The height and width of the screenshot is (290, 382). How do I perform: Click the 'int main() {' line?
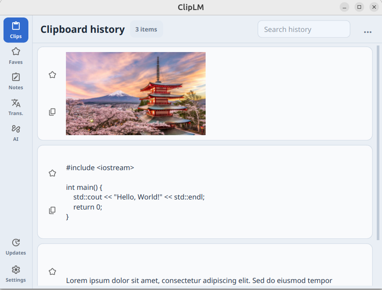point(84,187)
